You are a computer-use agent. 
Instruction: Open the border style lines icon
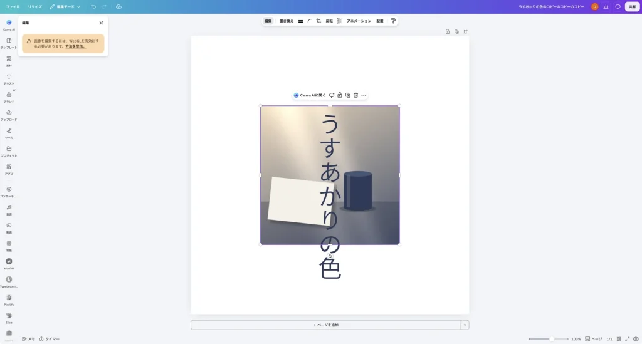click(300, 21)
